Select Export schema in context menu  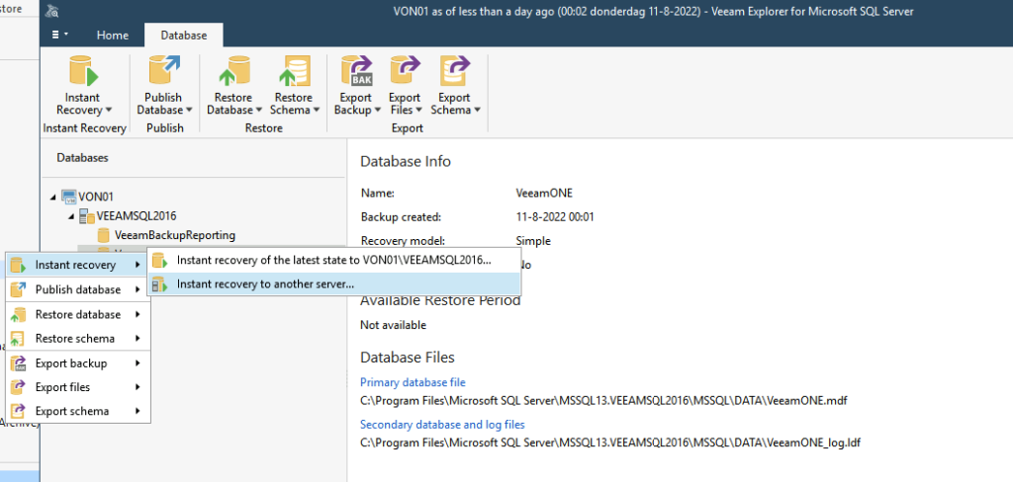[x=71, y=411]
